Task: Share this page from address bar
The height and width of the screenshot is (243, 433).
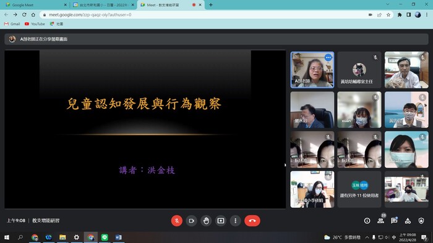Action: pyautogui.click(x=379, y=15)
